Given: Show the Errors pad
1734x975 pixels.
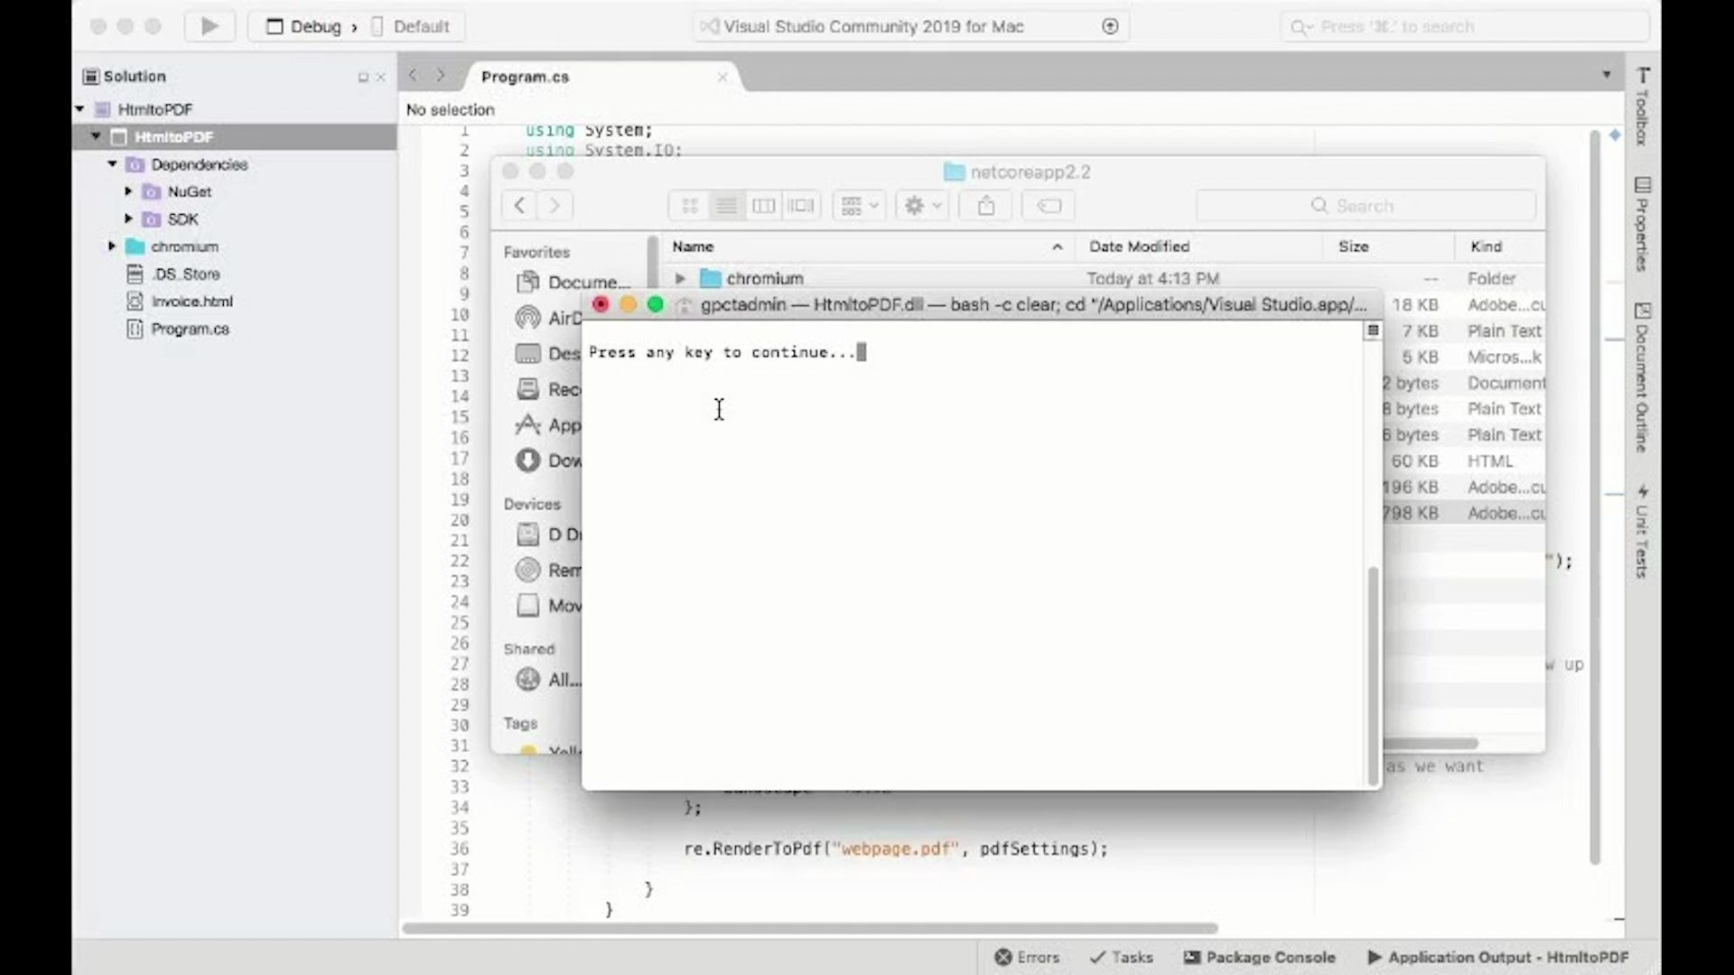Looking at the screenshot, I should coord(1027,957).
